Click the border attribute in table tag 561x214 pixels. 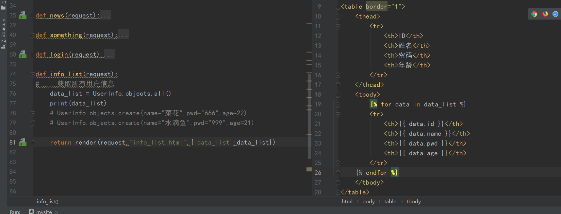click(376, 7)
